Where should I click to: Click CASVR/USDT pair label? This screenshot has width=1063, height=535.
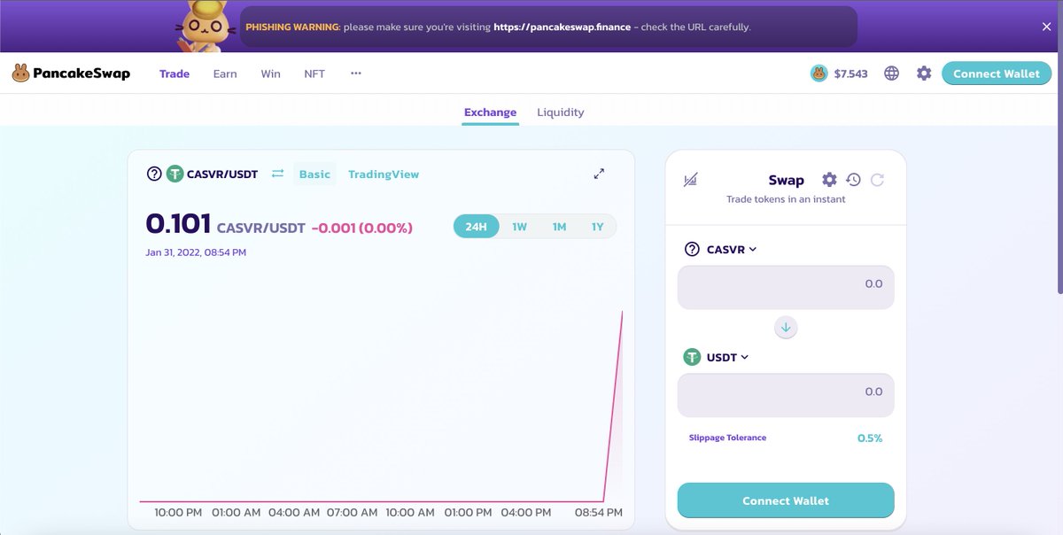coord(222,174)
